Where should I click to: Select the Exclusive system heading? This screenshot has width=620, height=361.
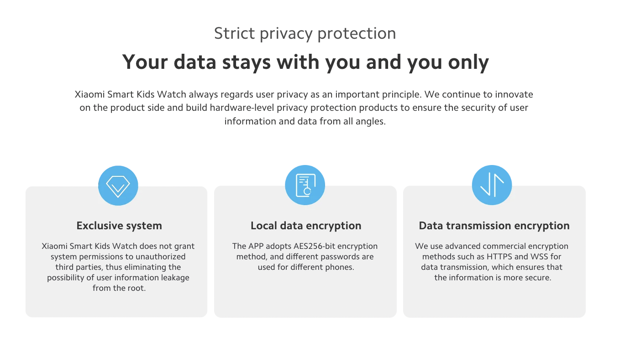click(x=119, y=226)
